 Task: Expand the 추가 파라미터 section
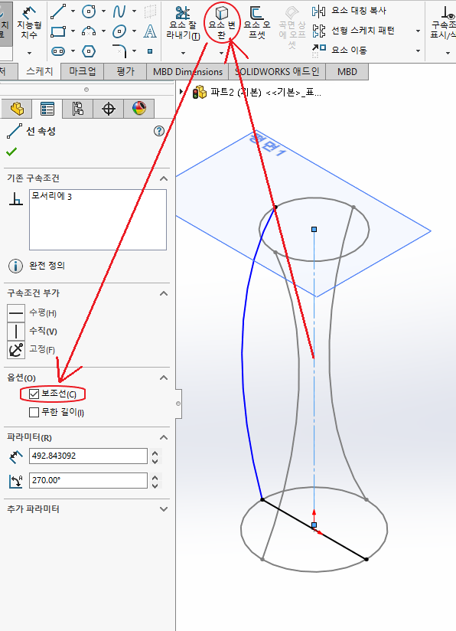pyautogui.click(x=164, y=509)
